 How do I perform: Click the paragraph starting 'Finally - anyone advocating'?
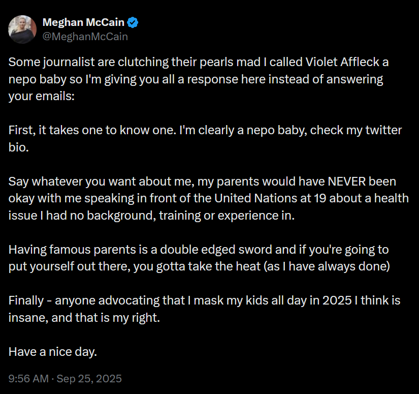click(204, 309)
